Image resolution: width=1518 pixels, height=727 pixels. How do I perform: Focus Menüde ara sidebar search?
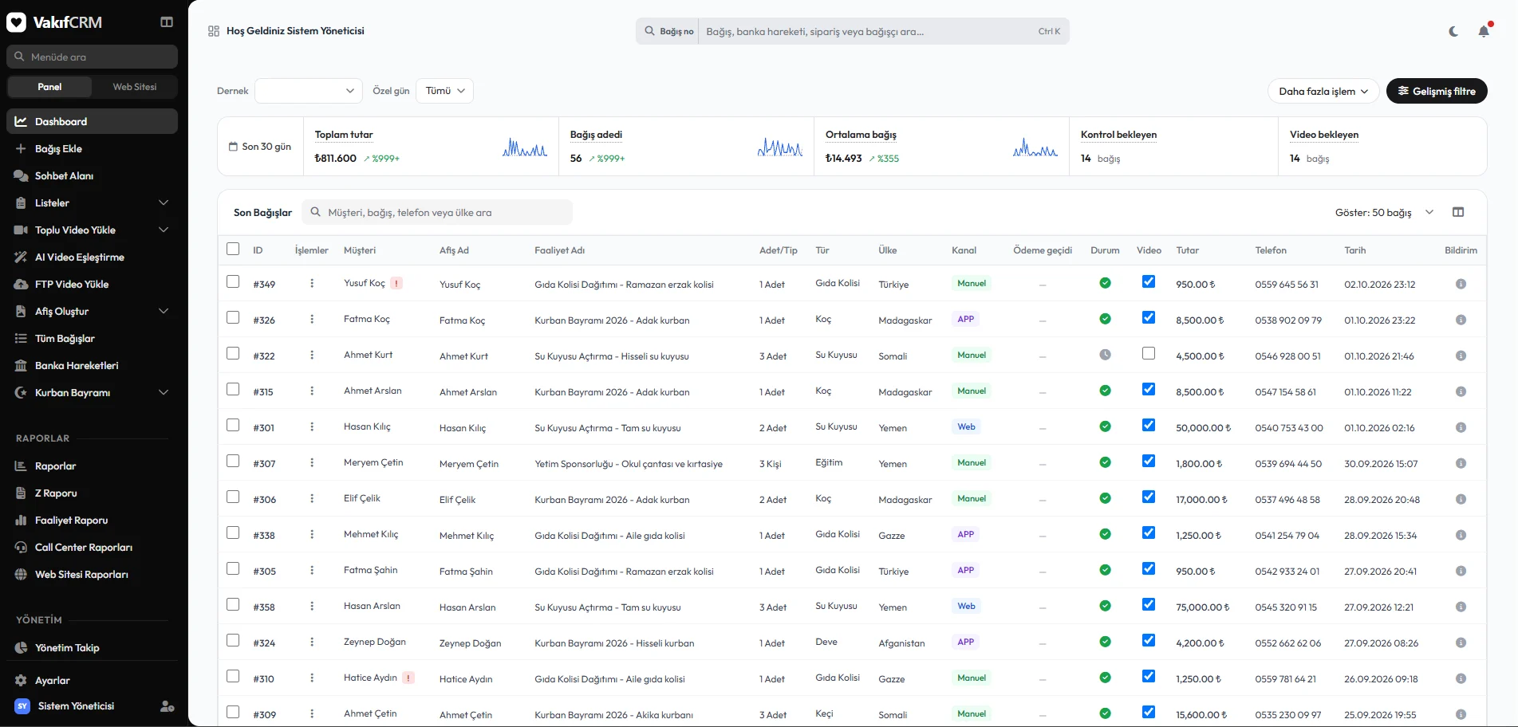[92, 57]
